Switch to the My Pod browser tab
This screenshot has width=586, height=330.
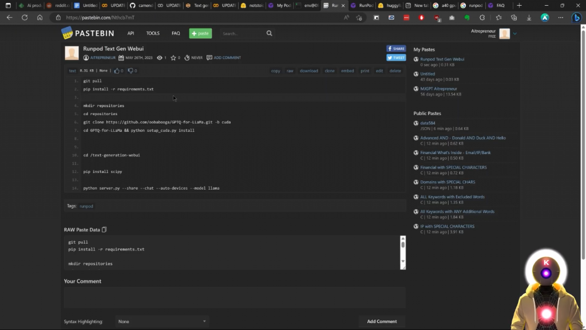(x=280, y=5)
